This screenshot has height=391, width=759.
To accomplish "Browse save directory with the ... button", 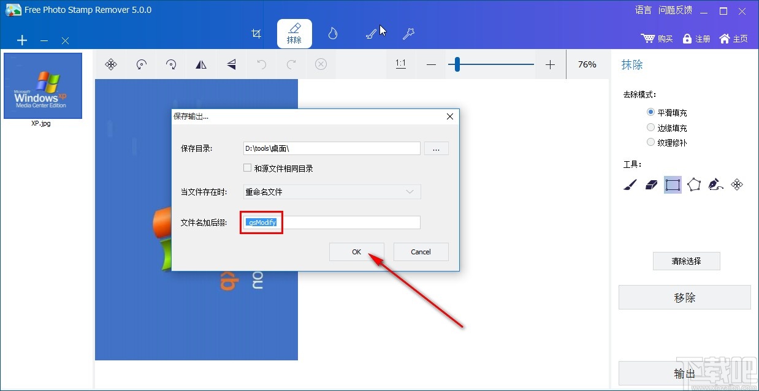I will [436, 148].
